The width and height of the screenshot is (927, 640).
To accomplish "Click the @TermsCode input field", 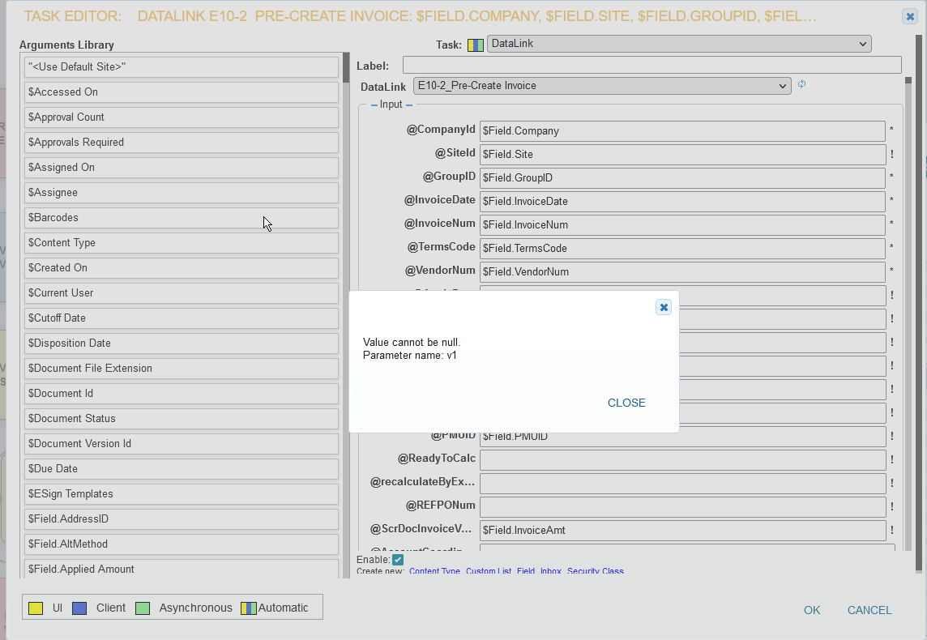I will click(682, 248).
